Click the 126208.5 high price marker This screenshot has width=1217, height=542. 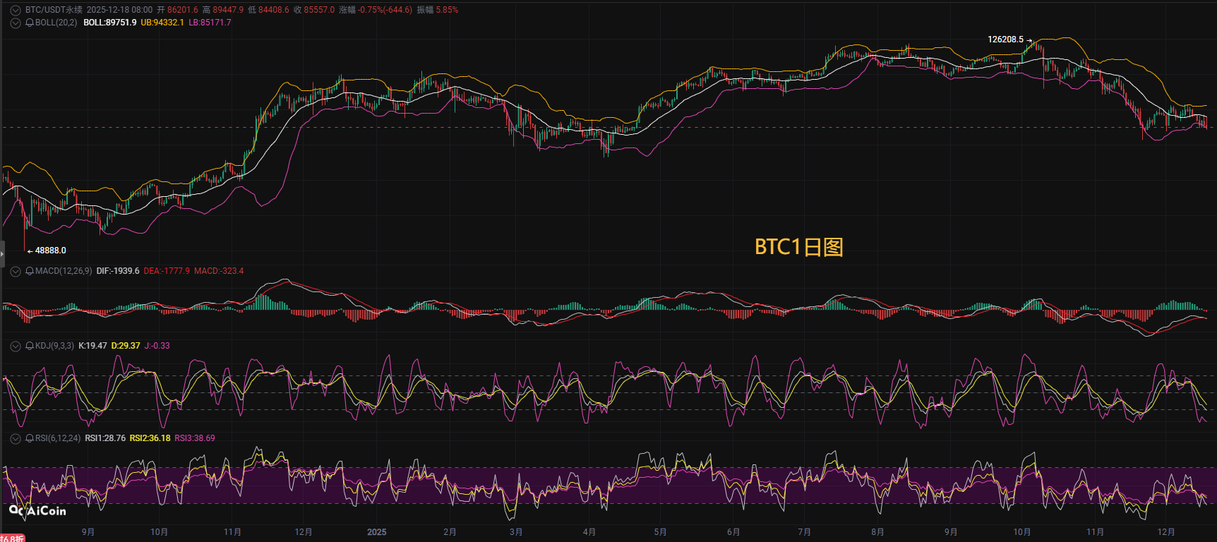pyautogui.click(x=1005, y=40)
